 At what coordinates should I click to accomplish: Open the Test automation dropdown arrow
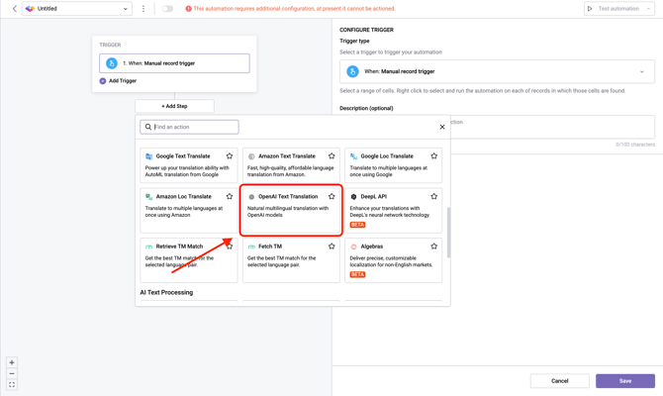[649, 9]
